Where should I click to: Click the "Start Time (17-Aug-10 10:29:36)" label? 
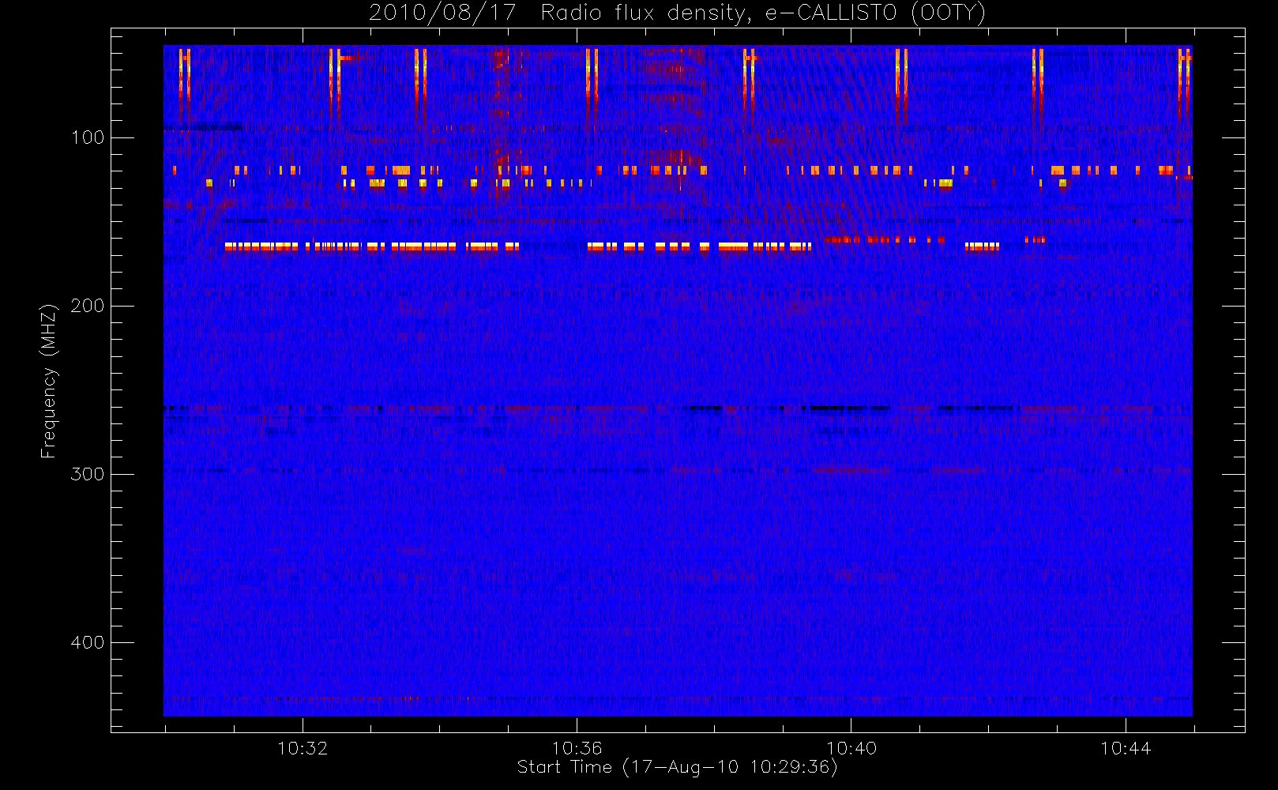point(677,767)
